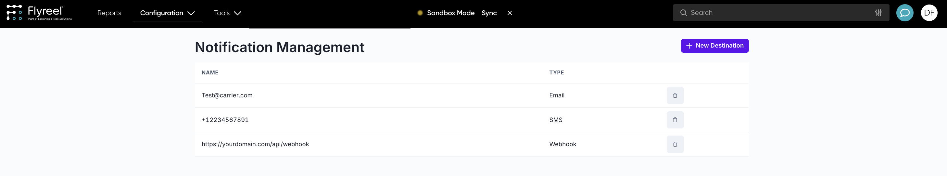Expand the Configuration dropdown menu
The width and height of the screenshot is (947, 176).
point(167,13)
